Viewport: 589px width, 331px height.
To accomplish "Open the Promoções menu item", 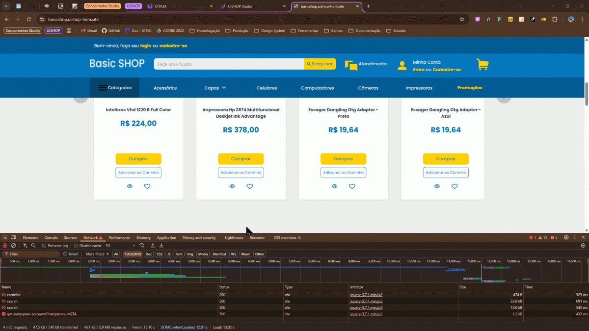I will tap(469, 88).
